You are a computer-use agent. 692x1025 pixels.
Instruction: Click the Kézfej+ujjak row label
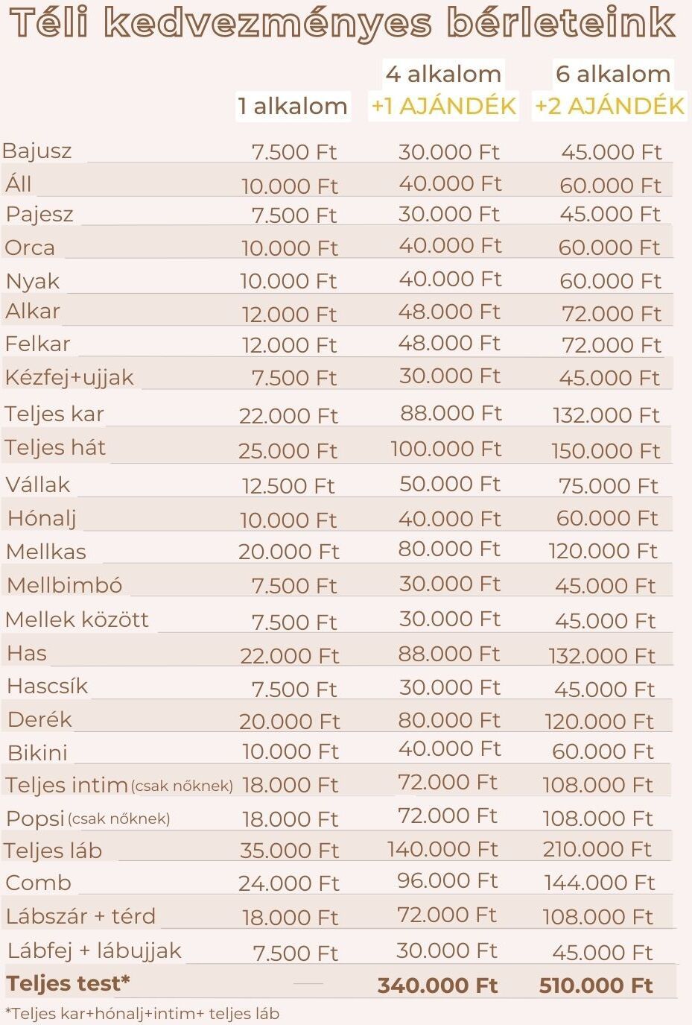coord(69,377)
